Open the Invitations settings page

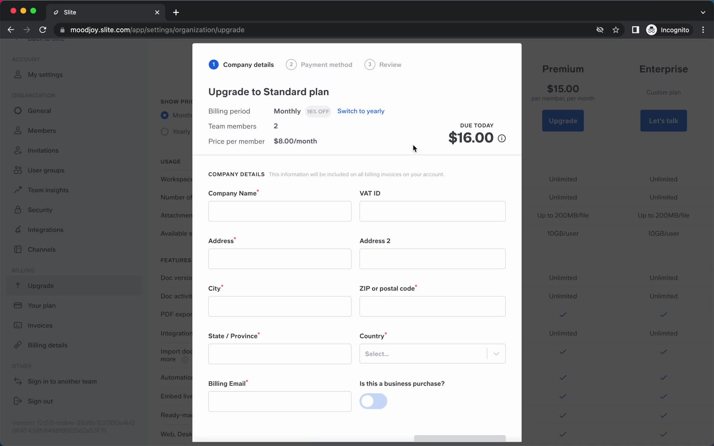point(43,150)
